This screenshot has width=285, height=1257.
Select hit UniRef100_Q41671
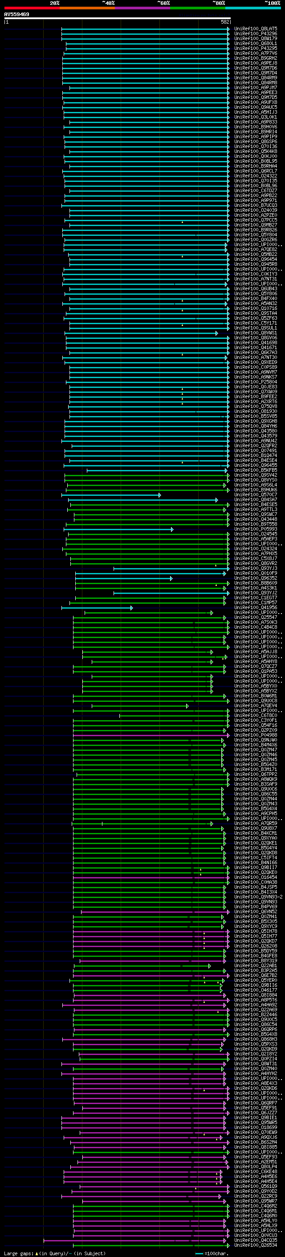[x=256, y=347]
